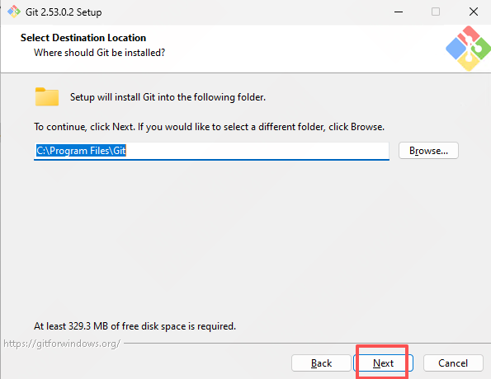This screenshot has width=491, height=379.
Task: Click the large Git logo in the header
Action: [x=468, y=49]
